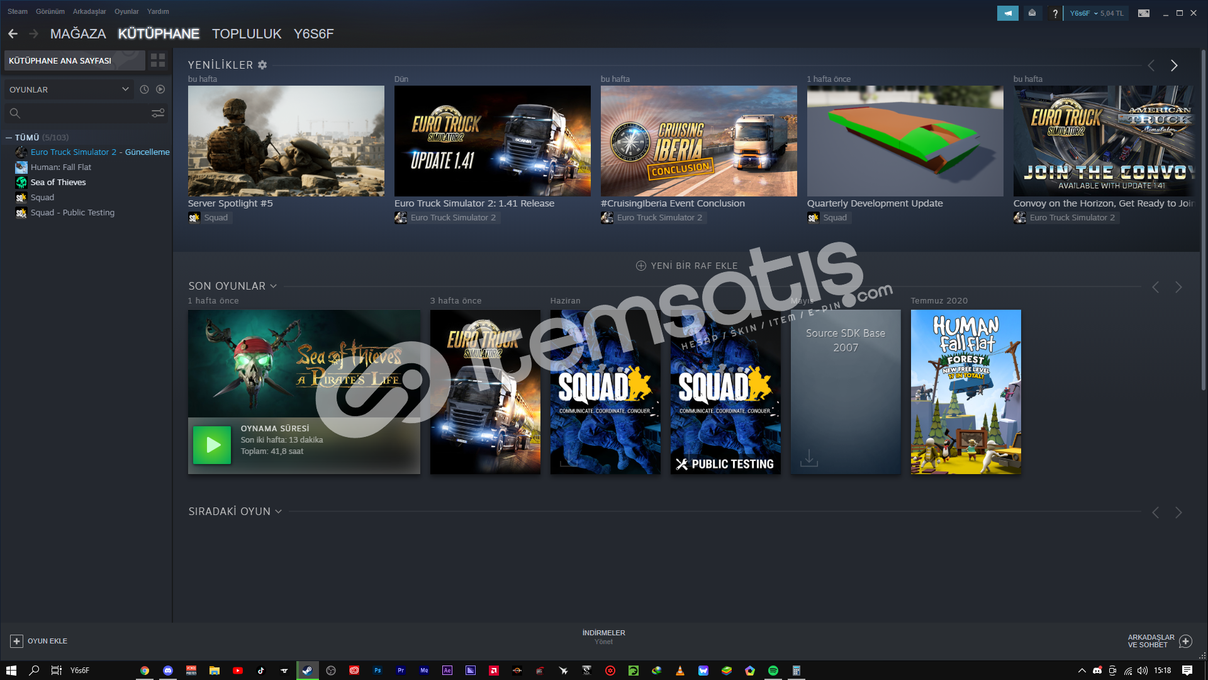Expand the SON OYUNLAR shelf dropdown

click(274, 286)
